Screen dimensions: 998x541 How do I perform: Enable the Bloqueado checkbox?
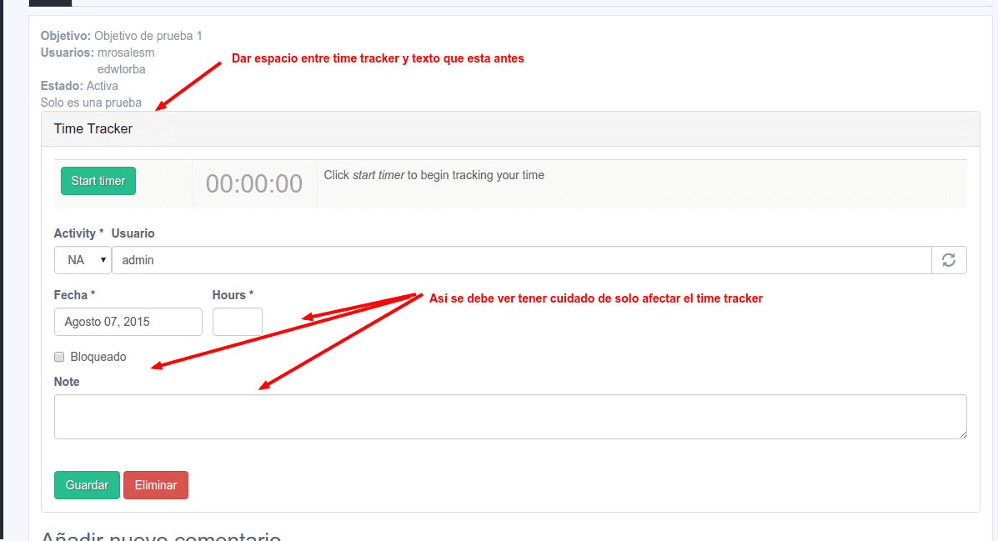[x=59, y=357]
